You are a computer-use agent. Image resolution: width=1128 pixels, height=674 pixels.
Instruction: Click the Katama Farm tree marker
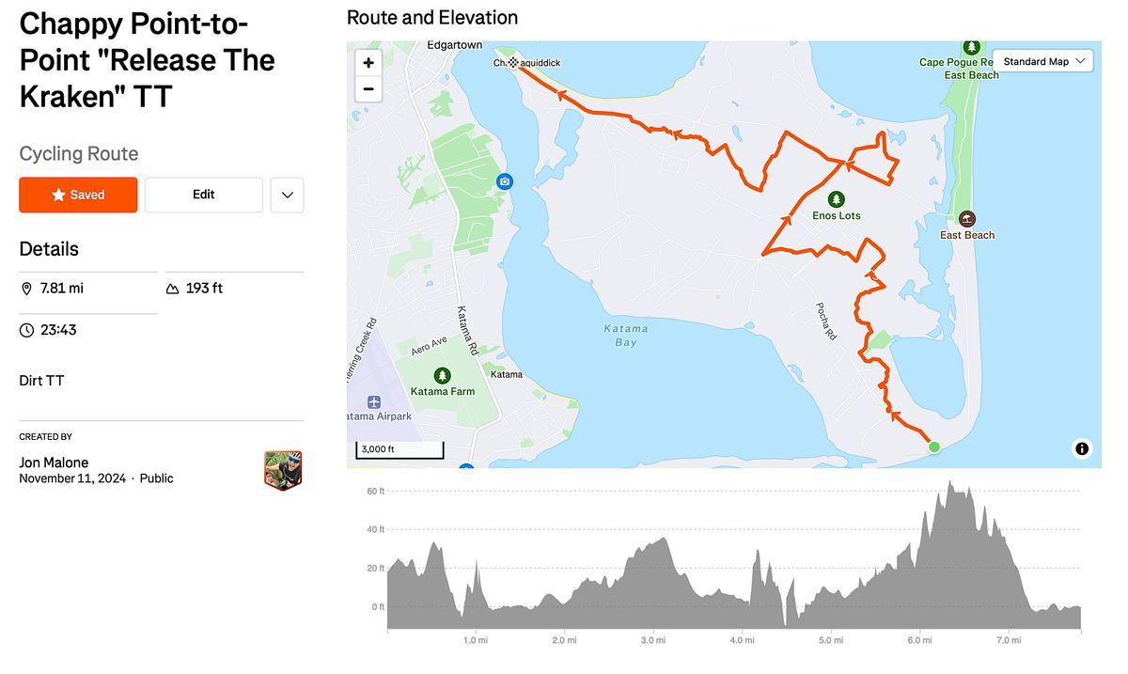coord(442,374)
